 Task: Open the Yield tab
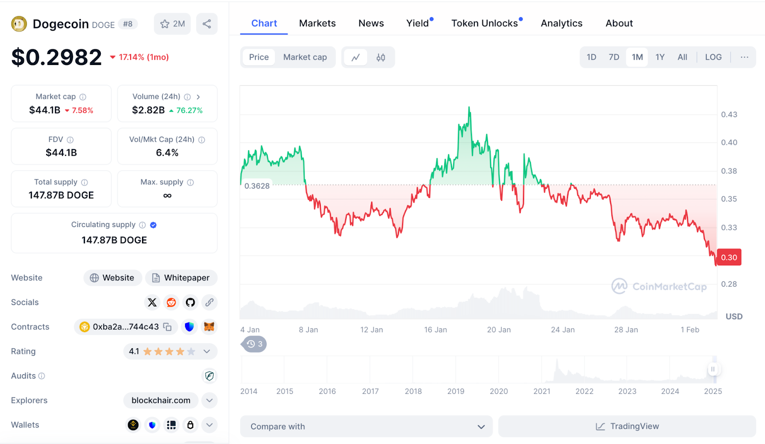point(418,23)
